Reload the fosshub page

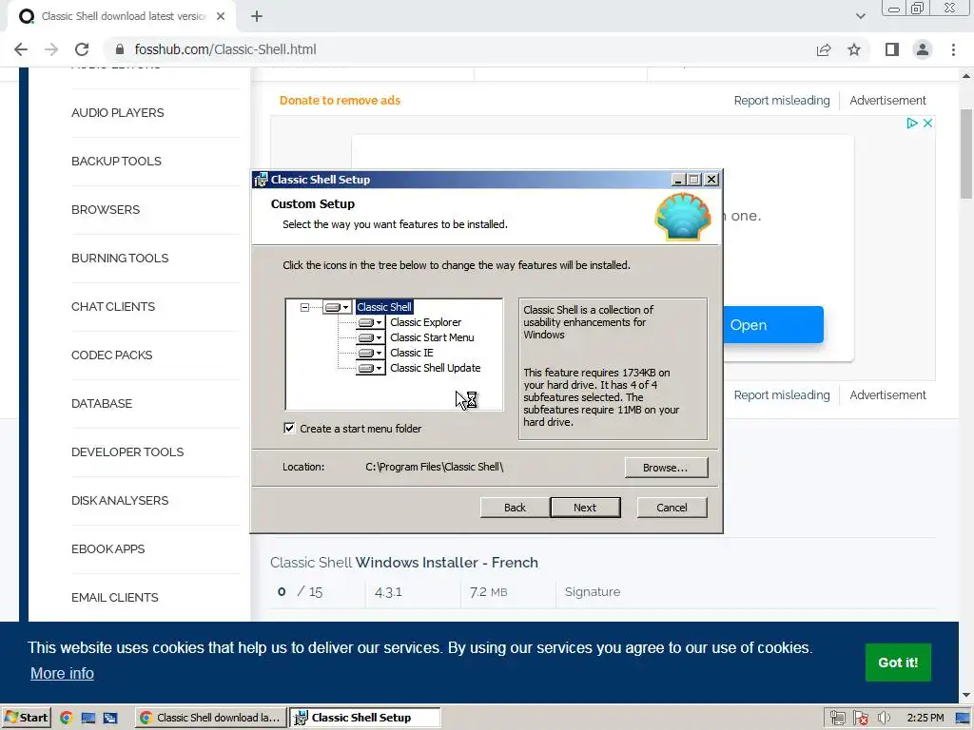point(82,49)
